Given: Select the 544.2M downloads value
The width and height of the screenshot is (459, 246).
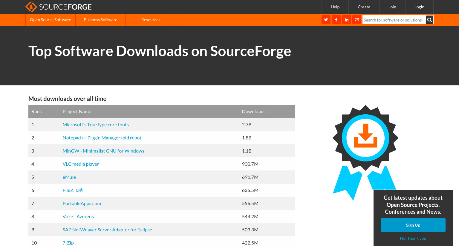Looking at the screenshot, I should (250, 216).
